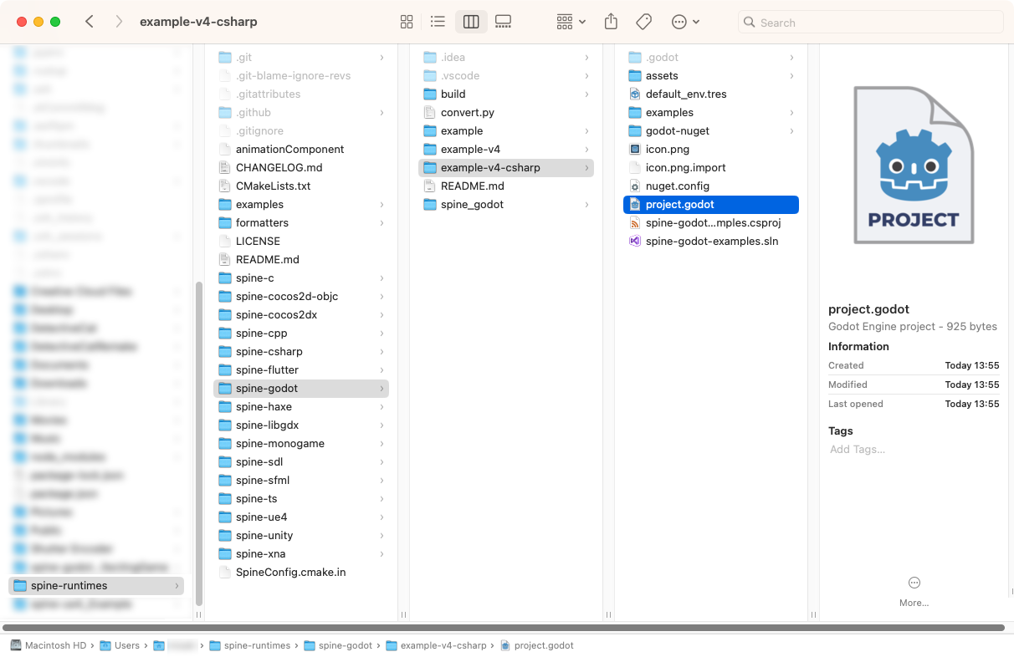Screen dimensions: 1014x657
Task: Open the Group By dropdown
Action: 571,22
